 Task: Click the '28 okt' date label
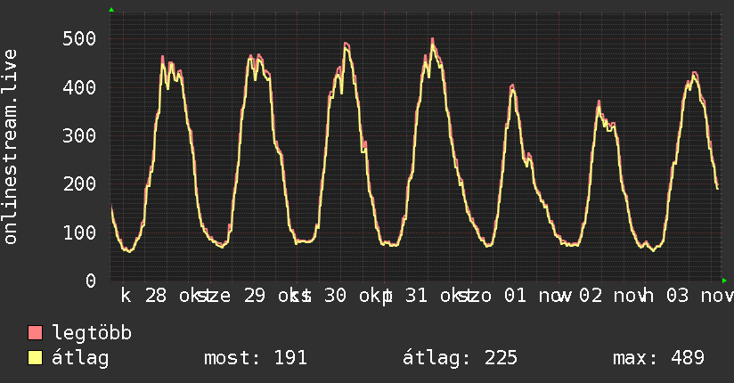[x=178, y=296]
